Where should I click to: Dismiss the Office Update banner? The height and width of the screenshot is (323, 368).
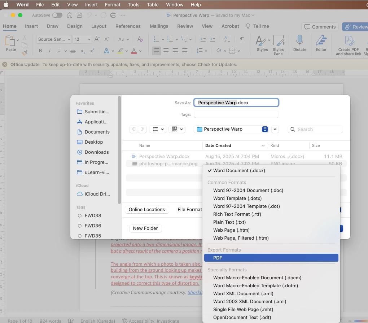point(5,64)
